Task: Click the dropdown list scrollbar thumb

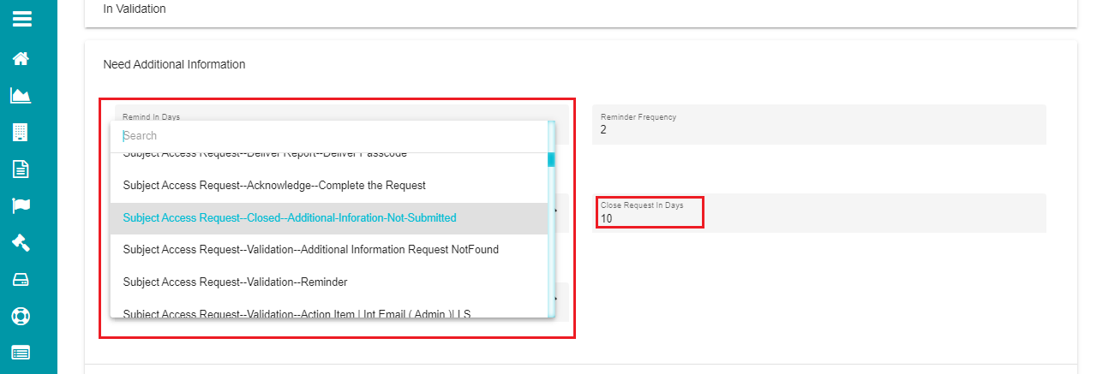Action: (551, 159)
